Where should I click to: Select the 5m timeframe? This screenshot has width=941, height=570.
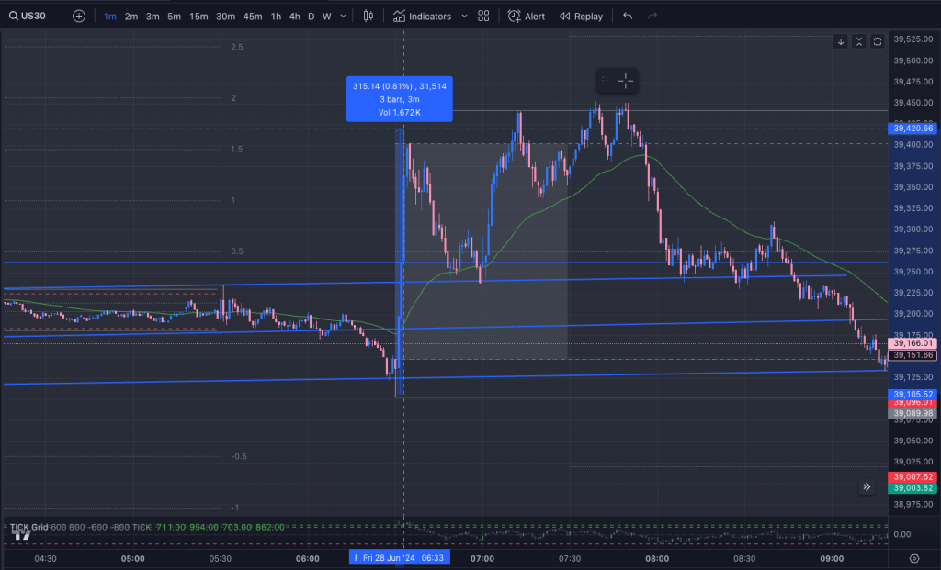(174, 16)
